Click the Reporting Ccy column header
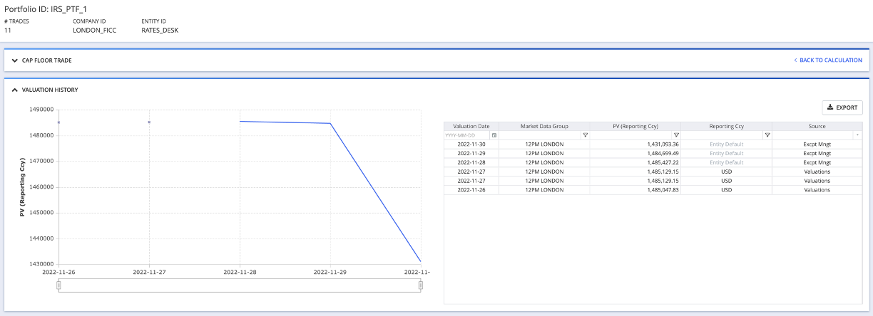The width and height of the screenshot is (873, 316). tap(726, 126)
